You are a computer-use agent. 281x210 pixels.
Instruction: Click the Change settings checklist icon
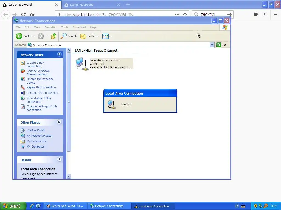(23, 107)
